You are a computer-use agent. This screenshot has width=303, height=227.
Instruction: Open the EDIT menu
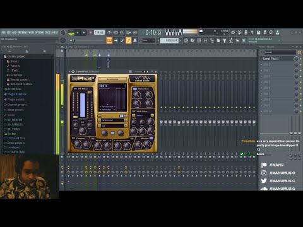point(9,32)
